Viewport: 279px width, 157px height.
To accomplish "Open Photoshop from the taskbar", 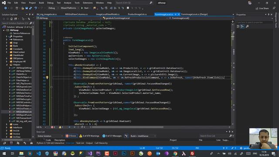I will (x=124, y=154).
